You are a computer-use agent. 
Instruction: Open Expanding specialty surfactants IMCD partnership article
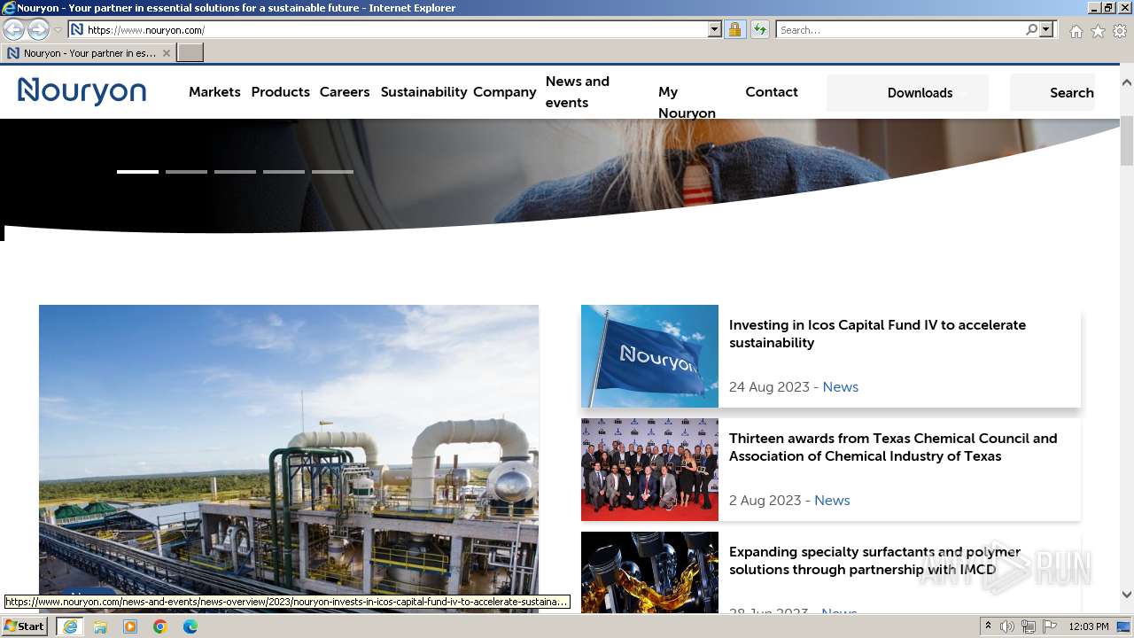coord(874,561)
